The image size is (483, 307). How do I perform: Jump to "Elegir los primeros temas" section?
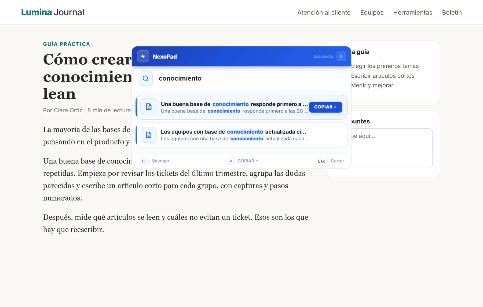(385, 66)
